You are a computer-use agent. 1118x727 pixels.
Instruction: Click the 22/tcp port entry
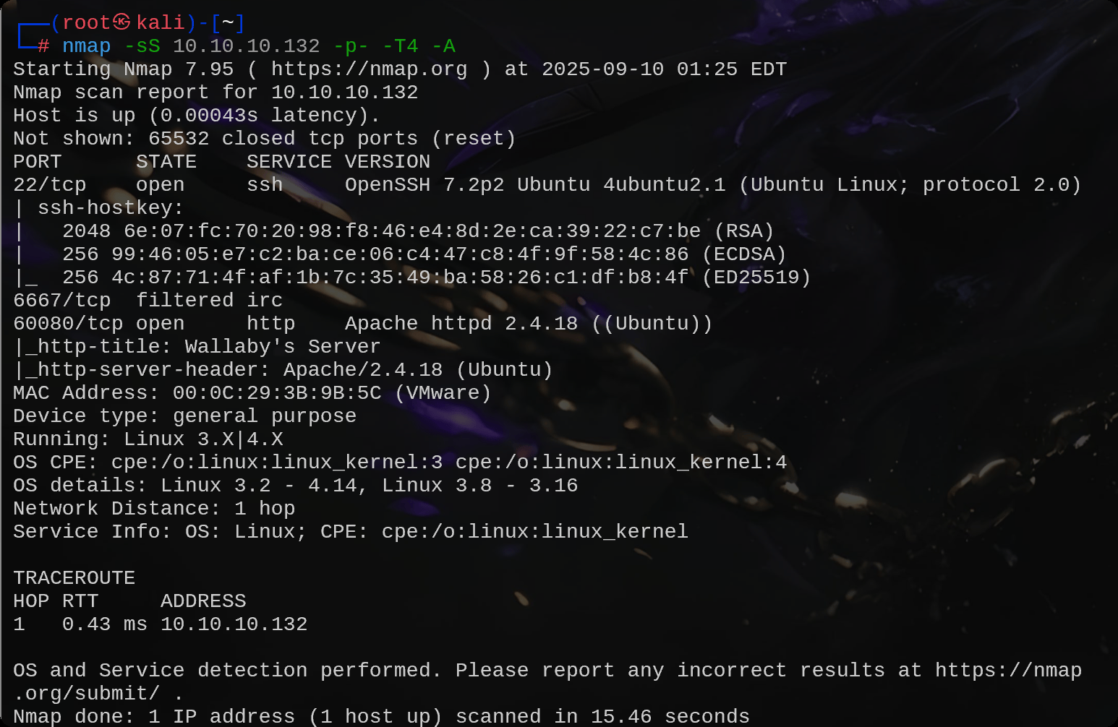tap(50, 185)
